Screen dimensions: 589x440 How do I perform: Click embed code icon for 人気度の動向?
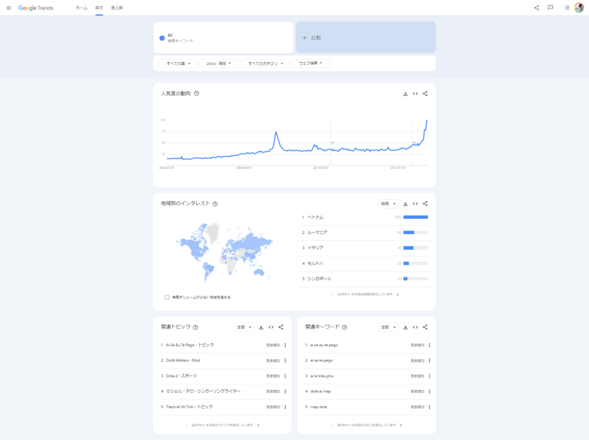pos(415,94)
